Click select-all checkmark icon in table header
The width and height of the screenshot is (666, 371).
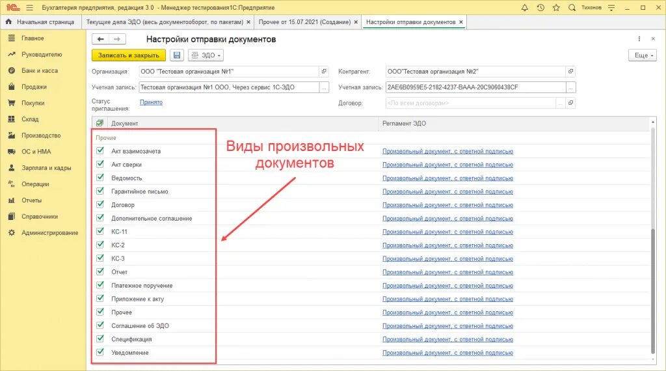100,123
